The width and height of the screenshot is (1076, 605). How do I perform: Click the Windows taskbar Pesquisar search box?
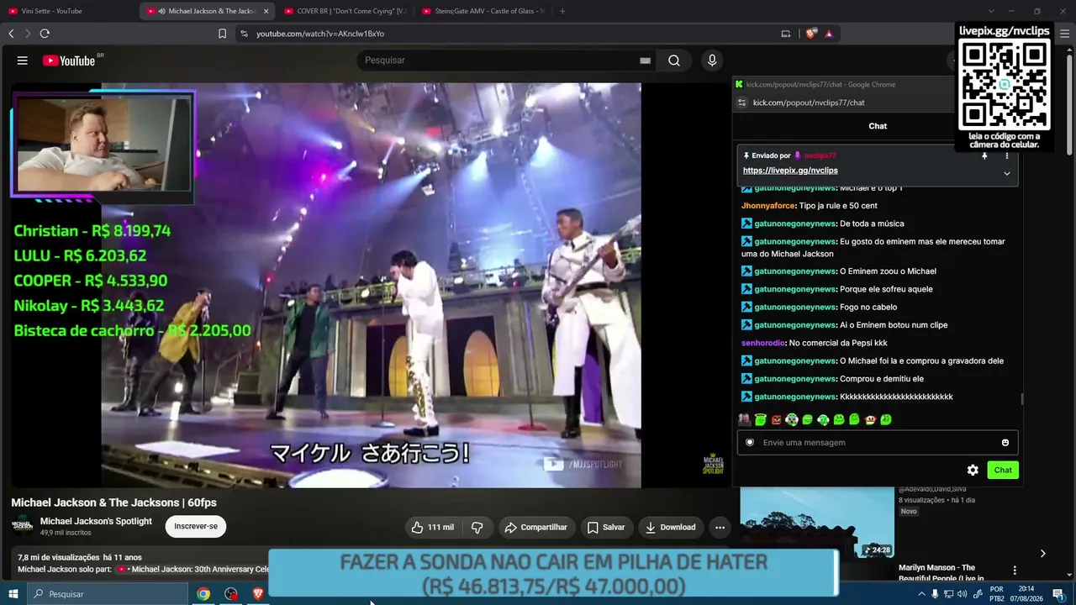(x=107, y=594)
